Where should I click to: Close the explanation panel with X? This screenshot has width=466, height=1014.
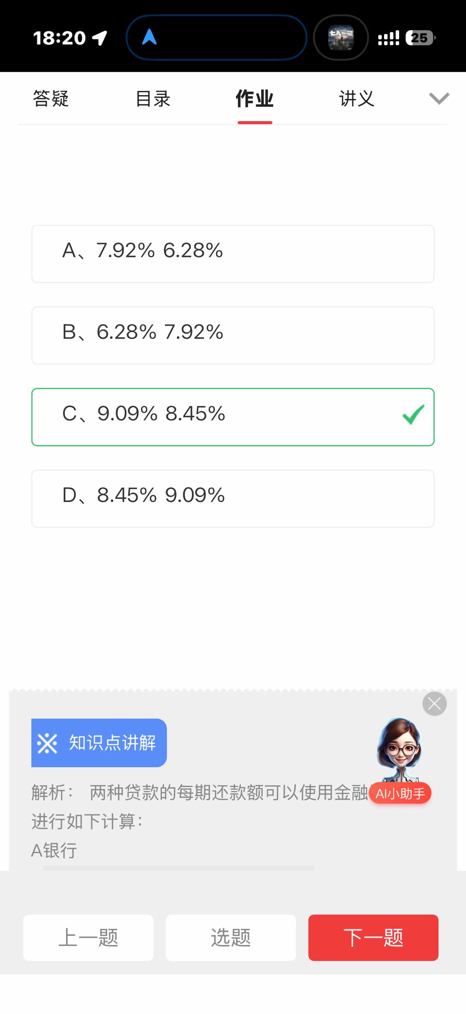click(x=434, y=704)
